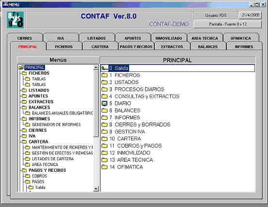Open the AREA TECNICA tab
268x207 pixels.
click(x=205, y=38)
